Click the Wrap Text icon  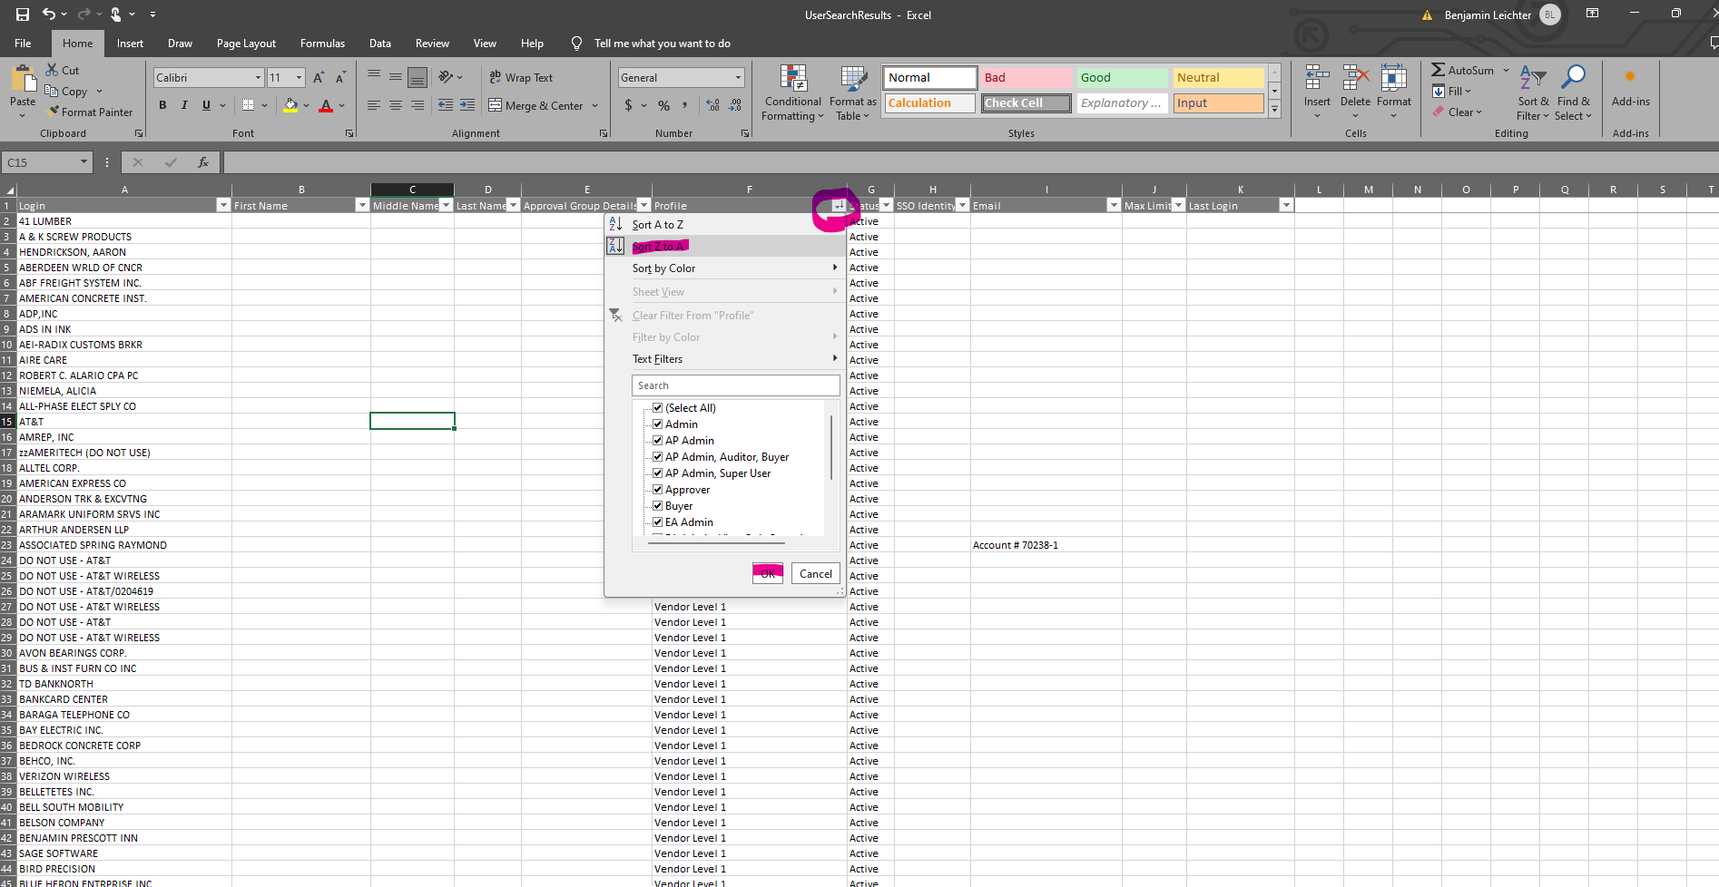pos(496,77)
